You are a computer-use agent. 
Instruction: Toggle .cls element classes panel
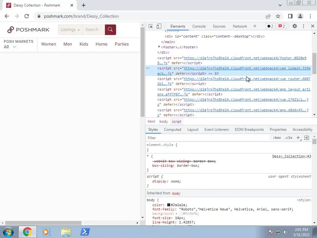click(288, 138)
